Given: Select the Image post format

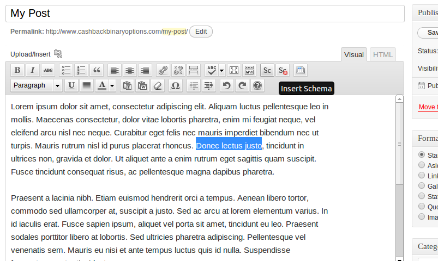Looking at the screenshot, I should pyautogui.click(x=422, y=216).
